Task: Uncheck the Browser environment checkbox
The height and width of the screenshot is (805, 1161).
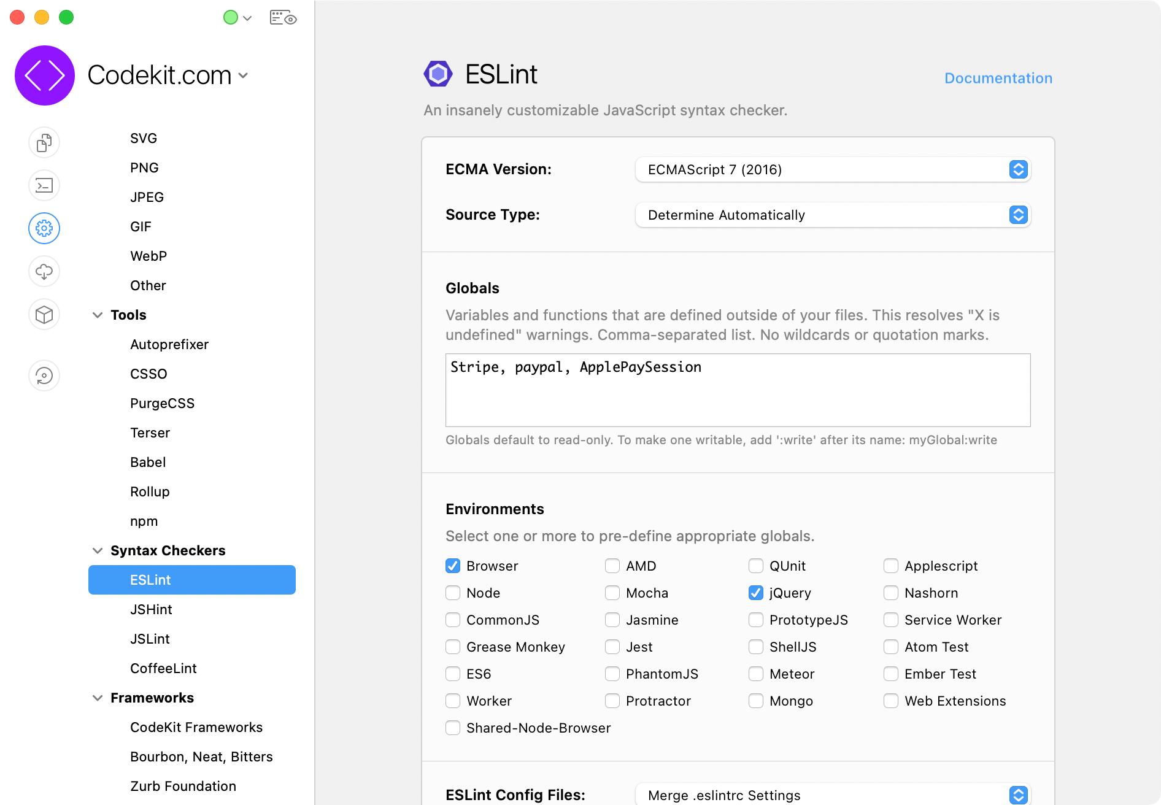Action: coord(453,566)
